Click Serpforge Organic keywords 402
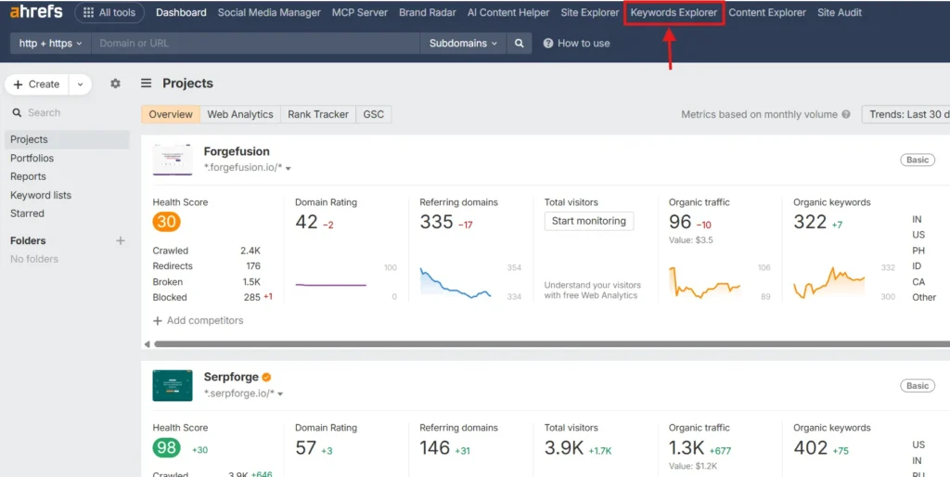This screenshot has height=477, width=950. (810, 448)
